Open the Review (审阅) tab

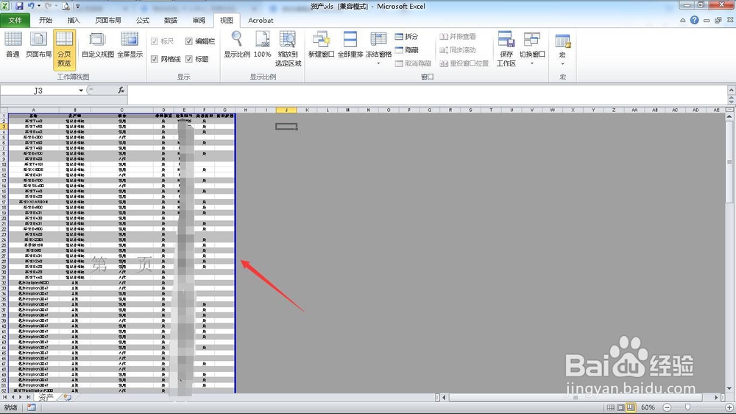click(x=199, y=20)
